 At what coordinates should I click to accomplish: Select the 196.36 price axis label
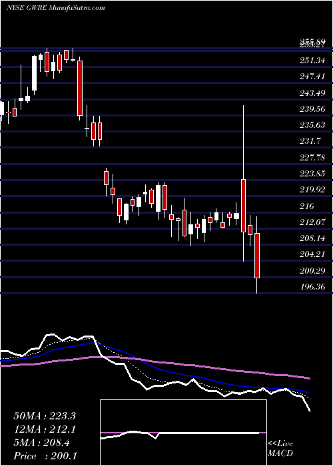pyautogui.click(x=312, y=286)
